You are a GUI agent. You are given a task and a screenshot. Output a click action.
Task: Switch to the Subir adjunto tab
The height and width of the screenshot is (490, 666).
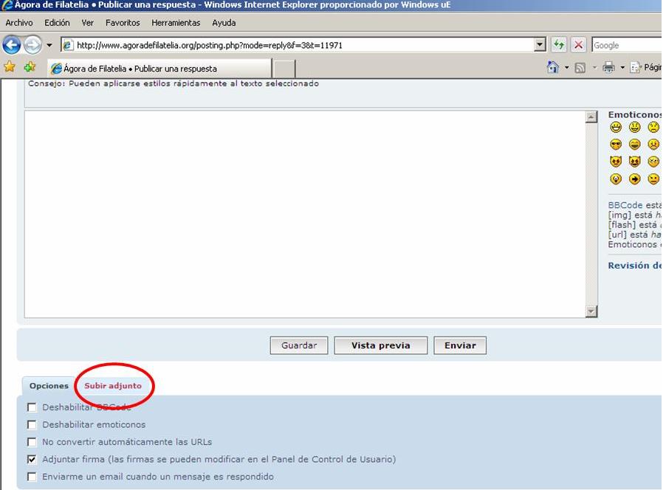point(112,386)
